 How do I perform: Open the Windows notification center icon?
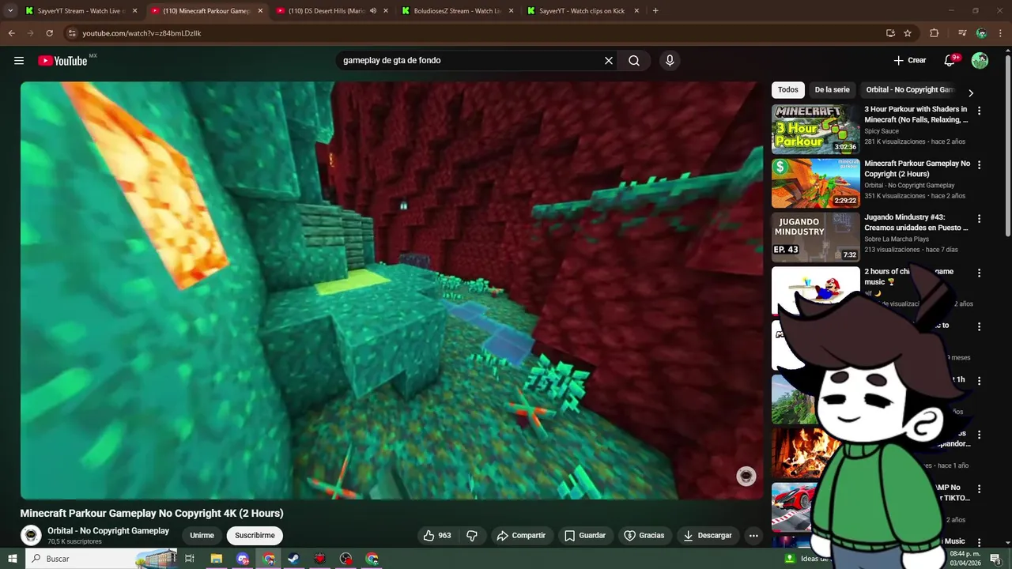point(995,559)
